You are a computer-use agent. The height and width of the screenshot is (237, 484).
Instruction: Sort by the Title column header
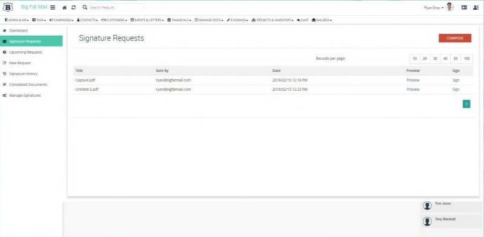click(79, 71)
